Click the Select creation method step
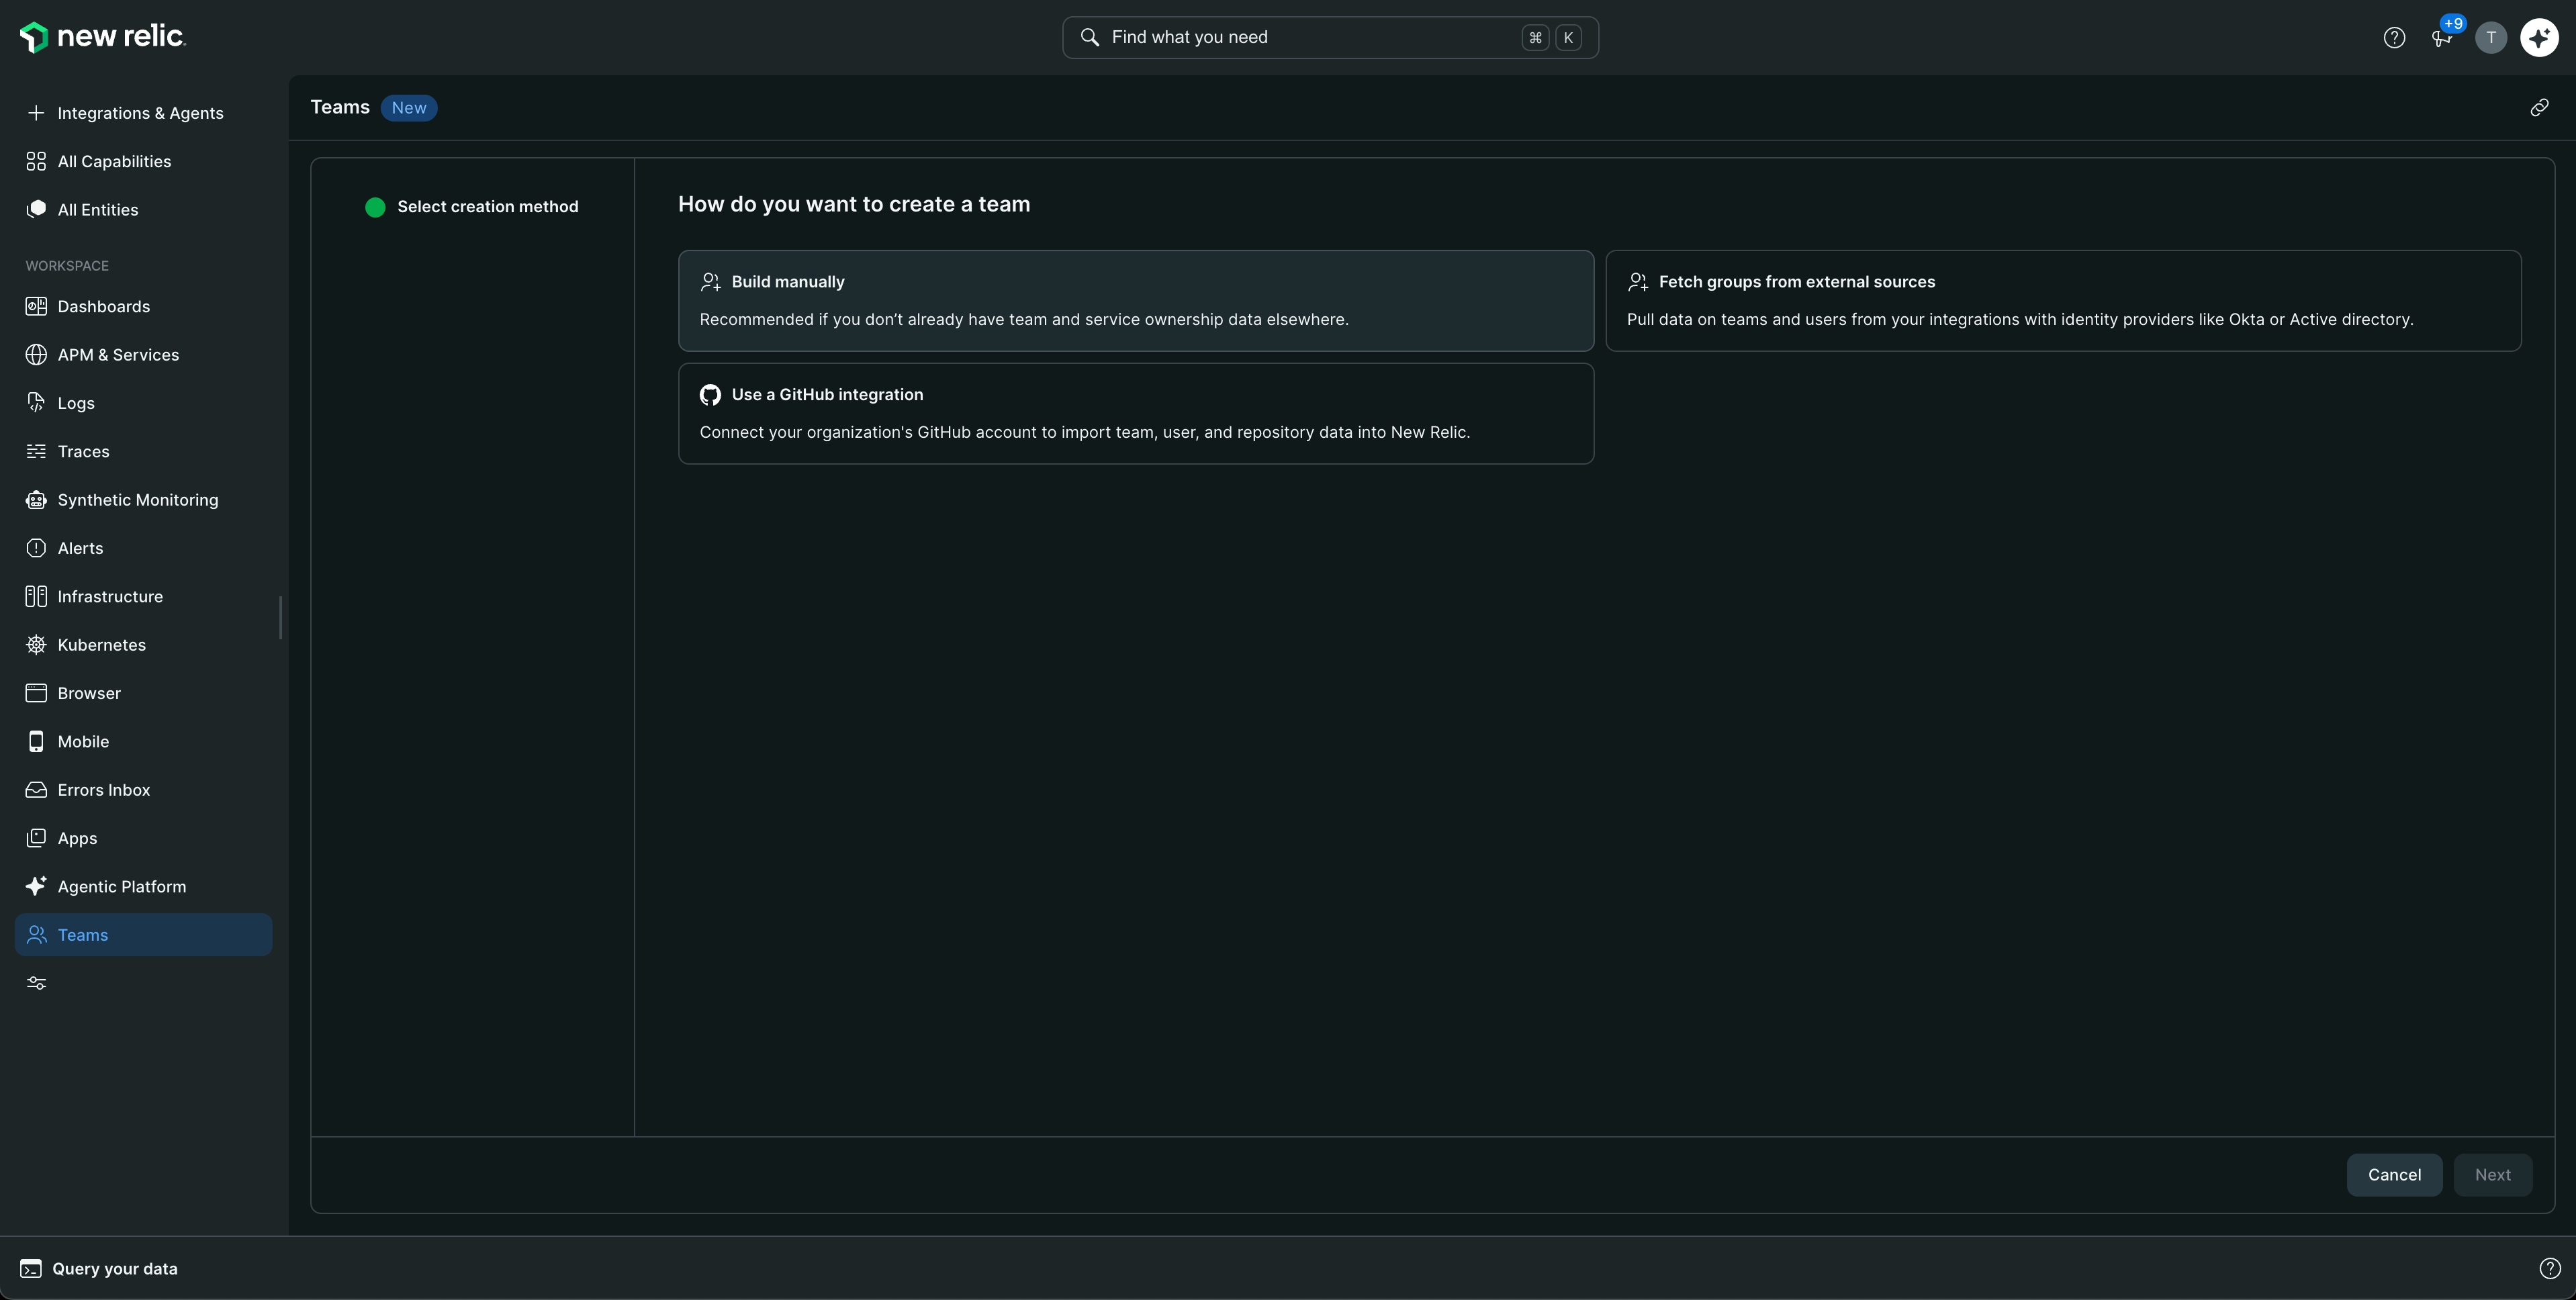This screenshot has width=2576, height=1300. [472, 207]
